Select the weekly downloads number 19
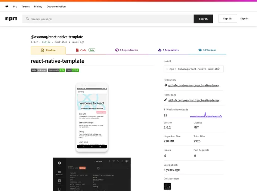 [x=165, y=115]
